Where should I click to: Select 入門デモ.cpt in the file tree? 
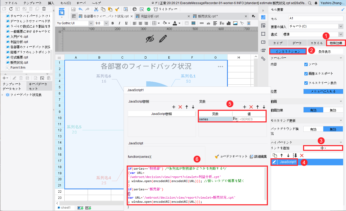click(19, 37)
